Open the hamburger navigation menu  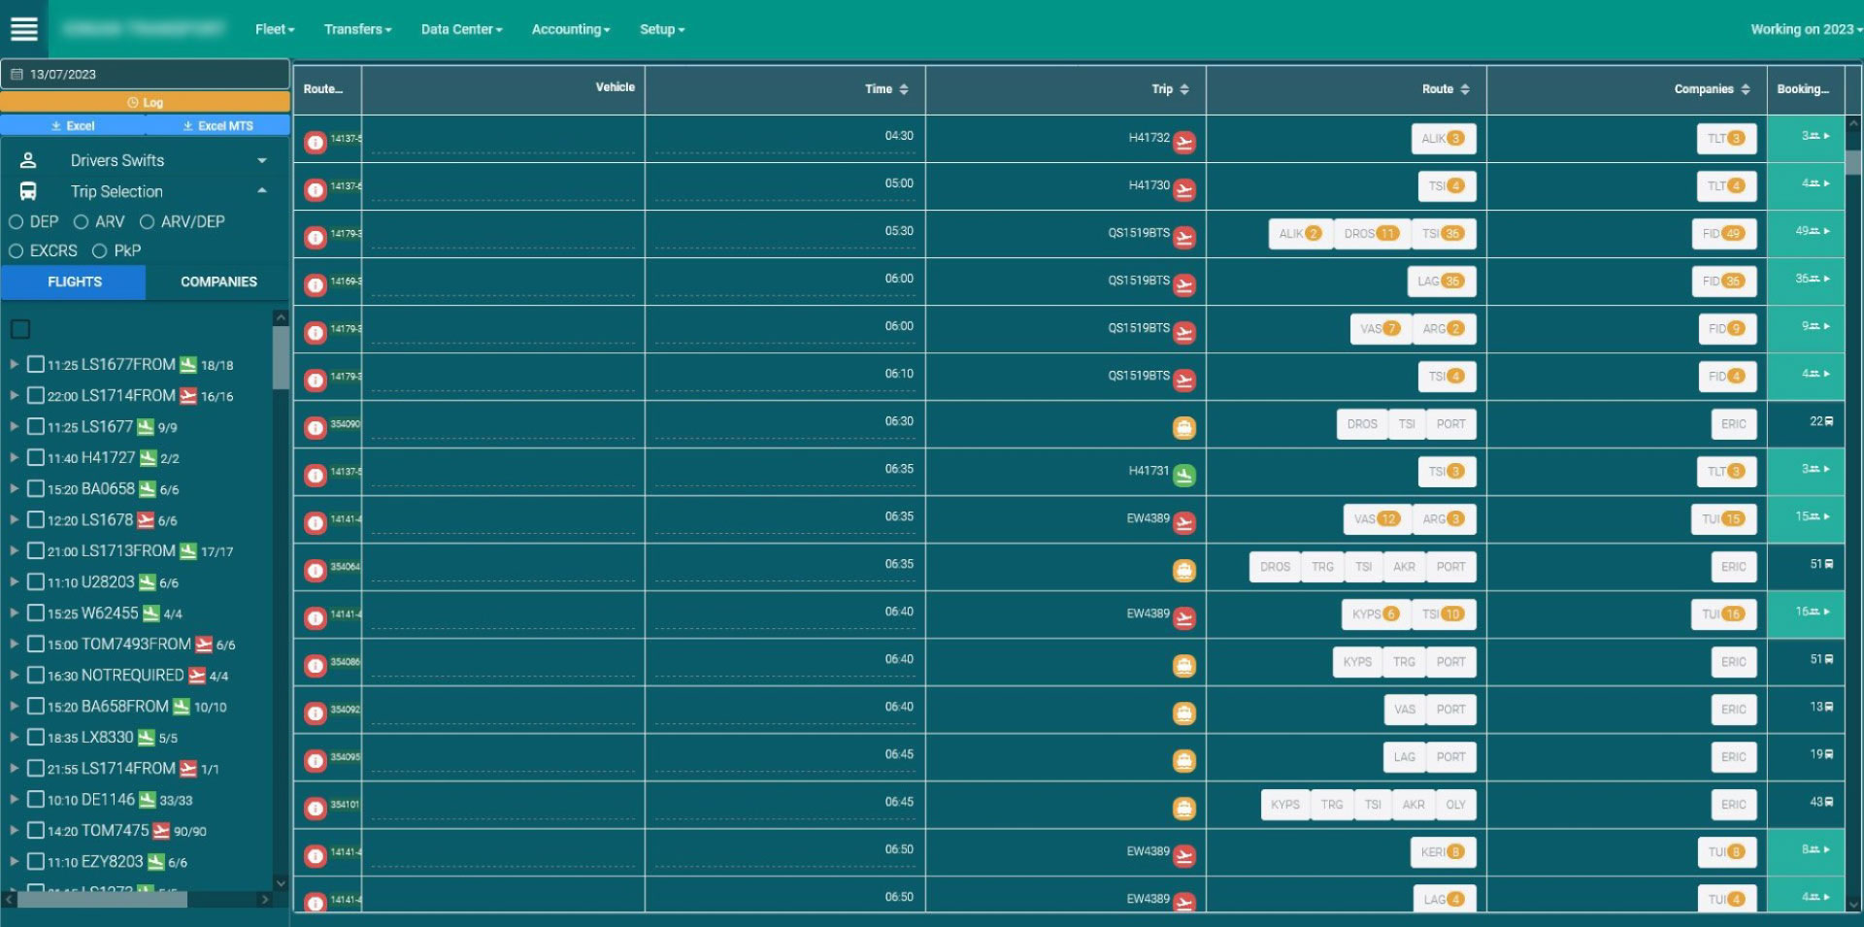pyautogui.click(x=23, y=29)
